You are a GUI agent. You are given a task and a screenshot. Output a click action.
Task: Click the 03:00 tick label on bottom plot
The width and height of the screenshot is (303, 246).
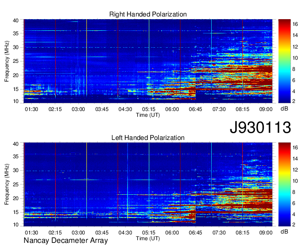(x=78, y=233)
